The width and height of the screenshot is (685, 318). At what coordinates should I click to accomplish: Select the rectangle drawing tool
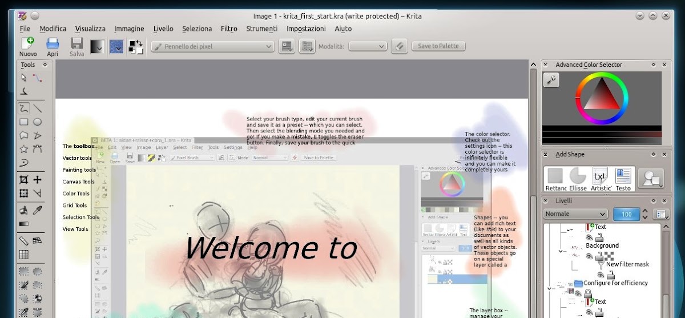(x=24, y=122)
